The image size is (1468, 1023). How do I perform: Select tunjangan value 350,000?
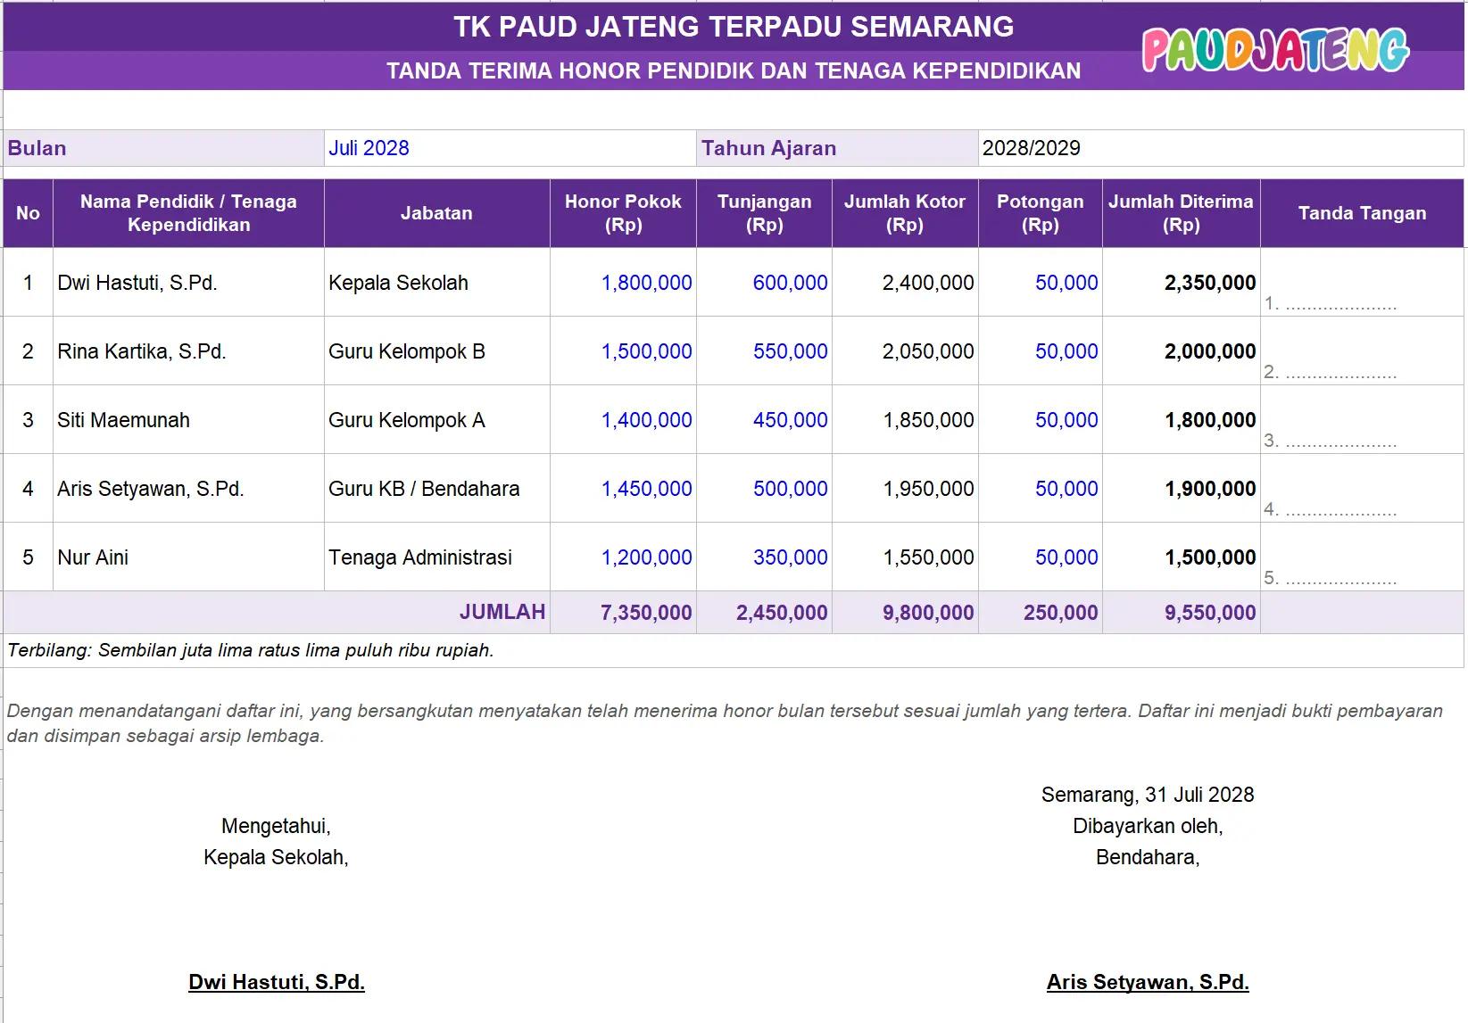[764, 557]
